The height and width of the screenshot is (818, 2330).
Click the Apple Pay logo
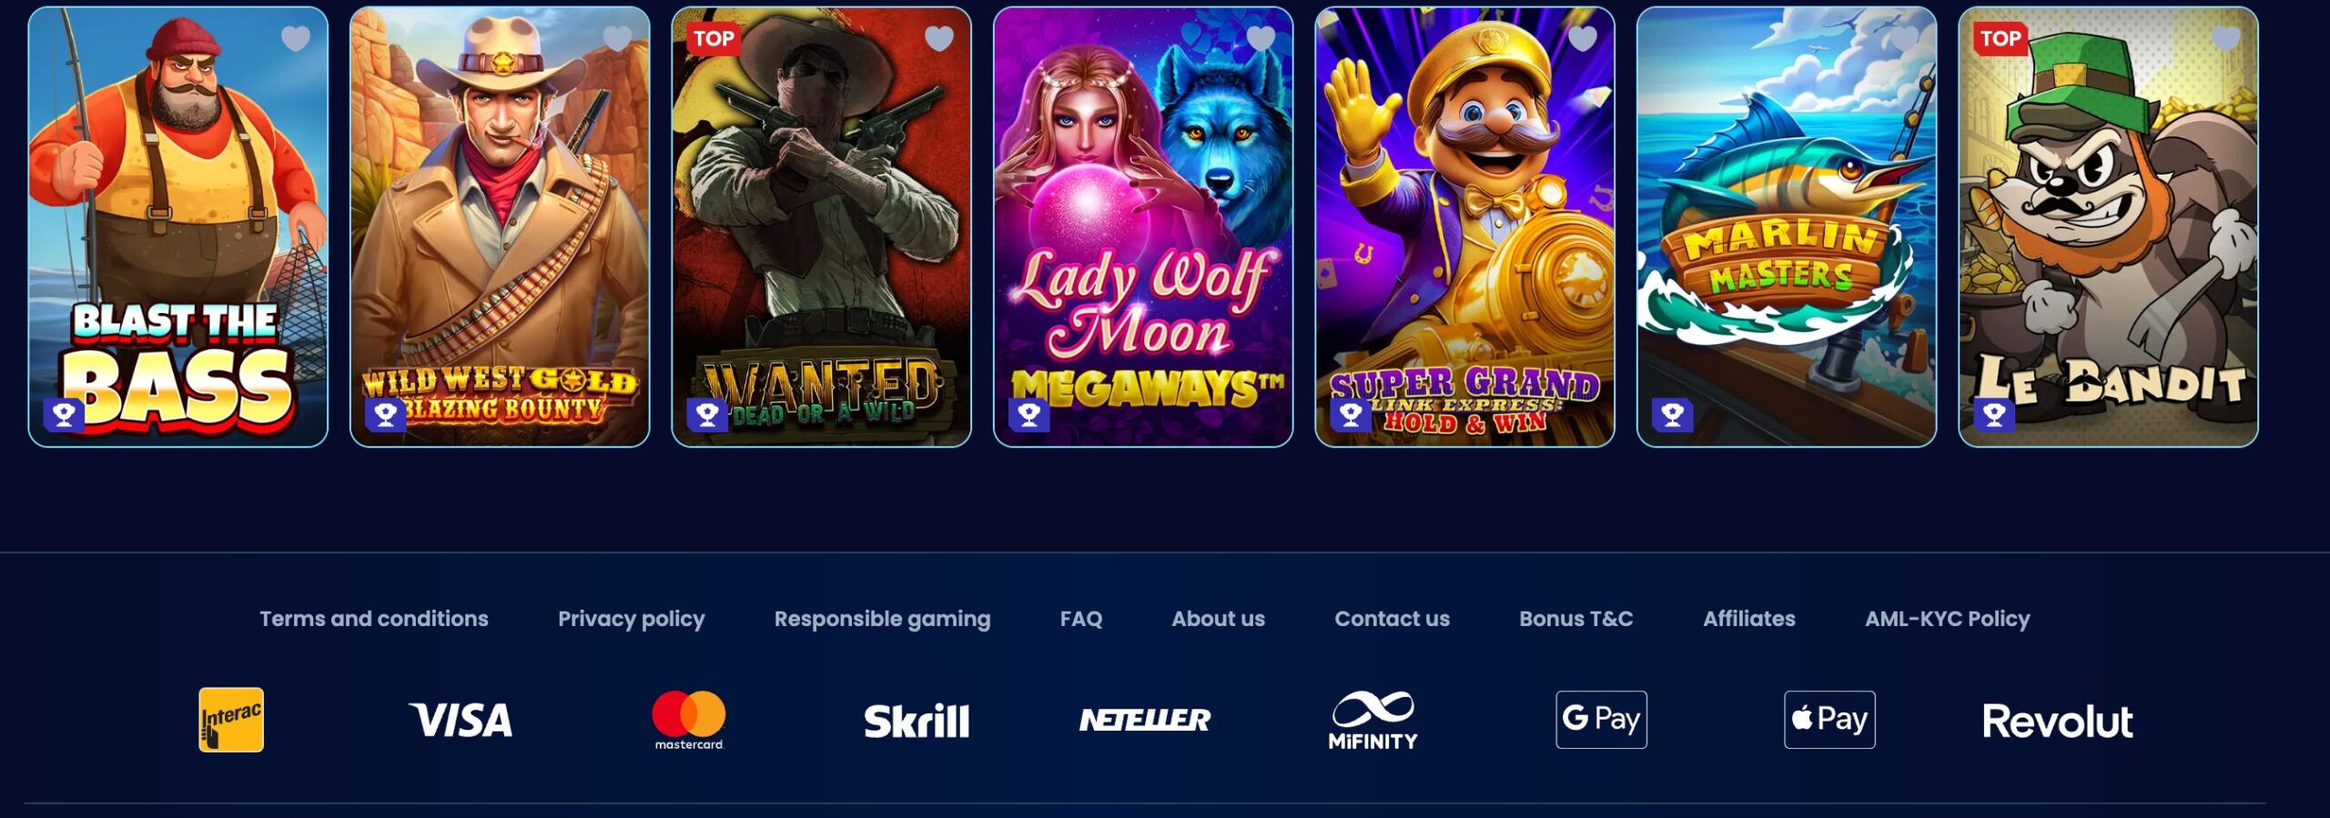(1830, 720)
